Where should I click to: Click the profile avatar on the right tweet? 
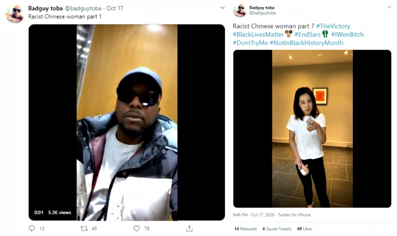(x=240, y=10)
